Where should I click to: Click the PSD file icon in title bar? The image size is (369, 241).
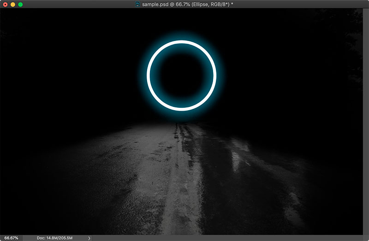click(137, 4)
